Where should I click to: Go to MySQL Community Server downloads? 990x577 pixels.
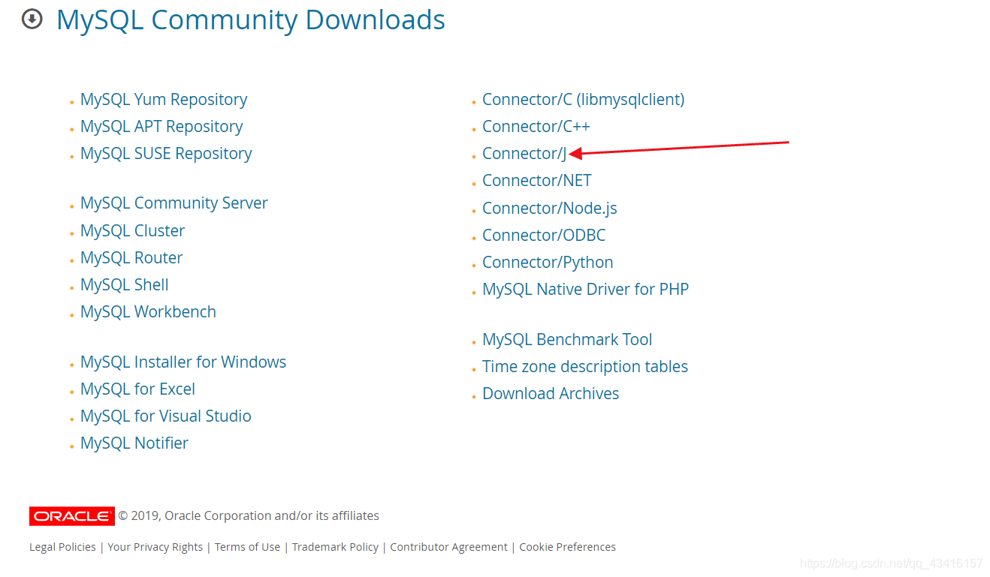coord(174,203)
